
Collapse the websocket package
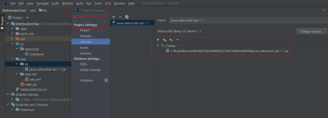[17, 49]
